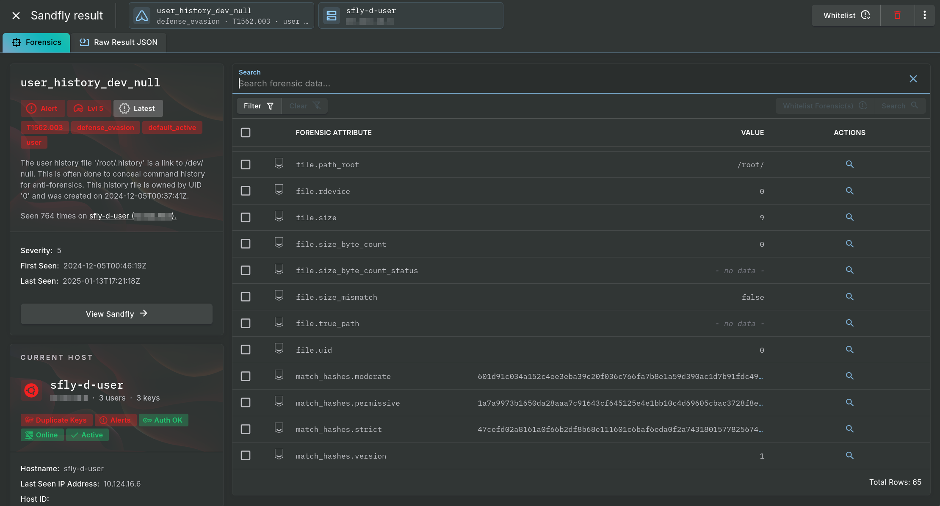Open the three-dot more options menu
The width and height of the screenshot is (940, 506).
coord(925,16)
